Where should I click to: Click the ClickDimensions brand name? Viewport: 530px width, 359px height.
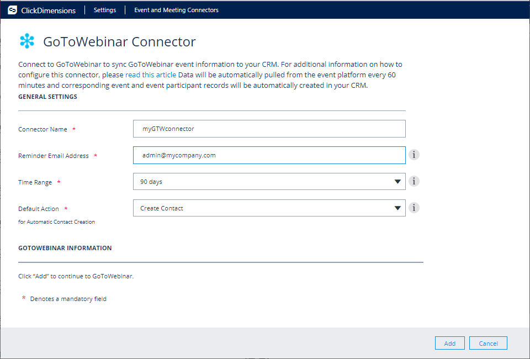pyautogui.click(x=49, y=10)
